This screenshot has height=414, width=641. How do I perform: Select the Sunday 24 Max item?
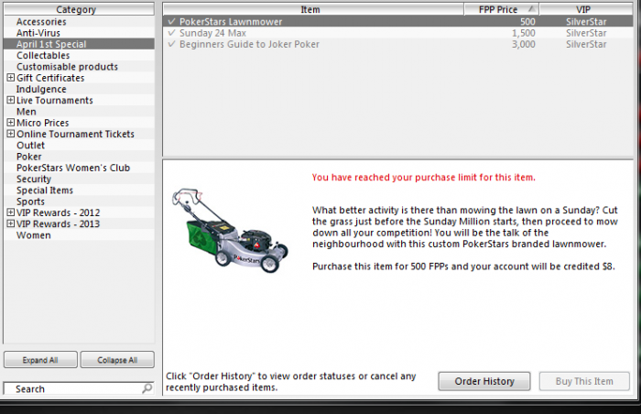click(397, 33)
